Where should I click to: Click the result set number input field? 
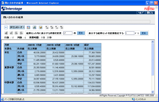130,33
